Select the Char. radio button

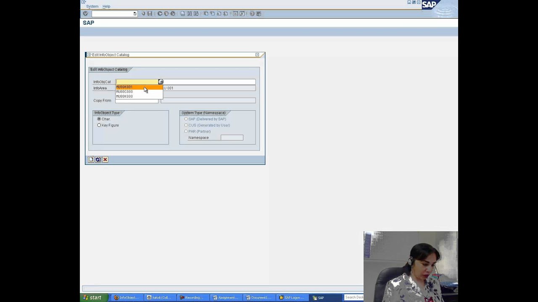click(99, 119)
